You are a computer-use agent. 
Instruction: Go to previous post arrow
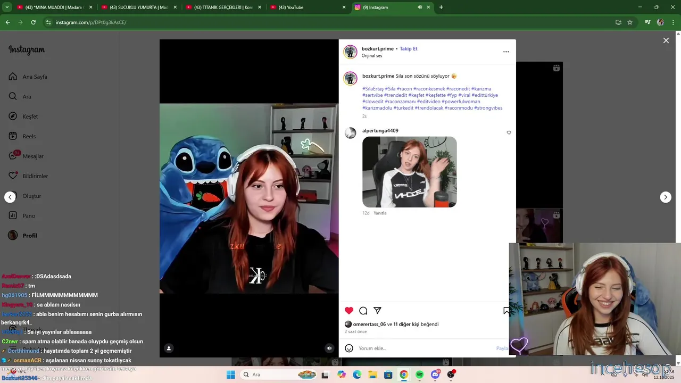click(x=10, y=197)
